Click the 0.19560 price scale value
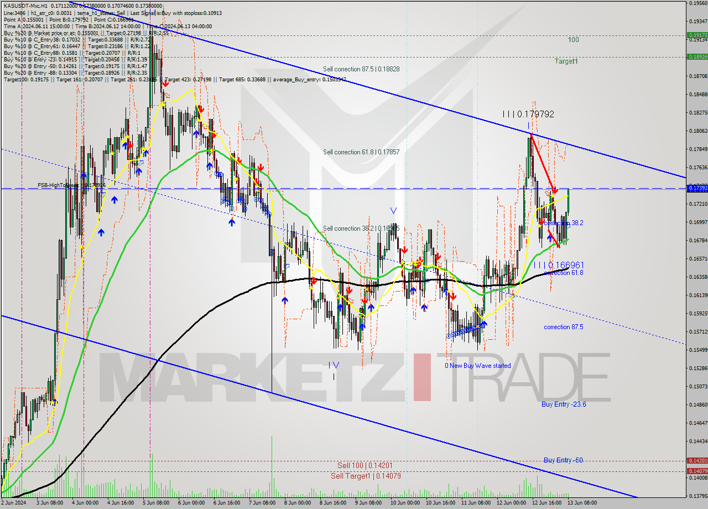 [698, 3]
